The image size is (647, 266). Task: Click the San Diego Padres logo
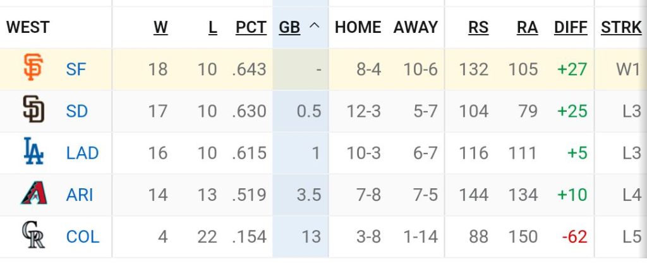(x=32, y=111)
